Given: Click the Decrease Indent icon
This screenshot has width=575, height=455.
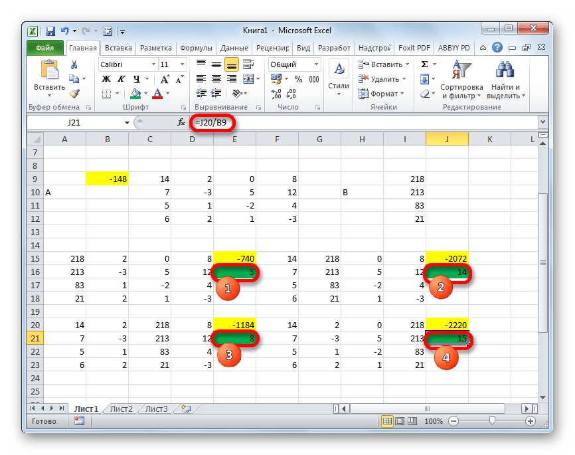Looking at the screenshot, I should click(201, 94).
